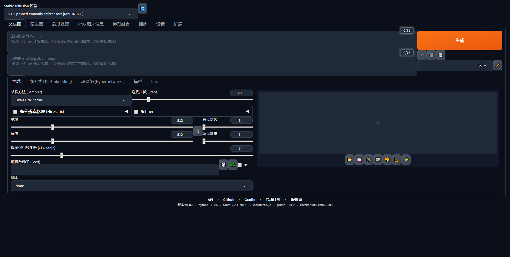Focus the positive Prompt text area
The height and width of the screenshot is (257, 510).
[x=212, y=42]
